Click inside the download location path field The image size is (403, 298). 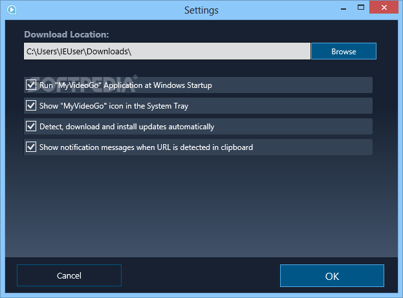click(x=167, y=51)
